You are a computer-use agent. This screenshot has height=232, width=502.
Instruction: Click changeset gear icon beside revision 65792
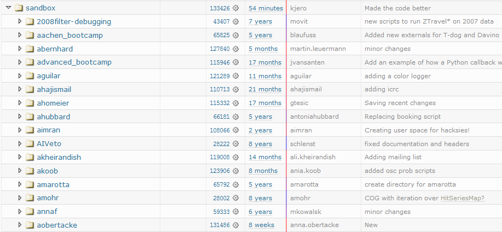(236, 184)
